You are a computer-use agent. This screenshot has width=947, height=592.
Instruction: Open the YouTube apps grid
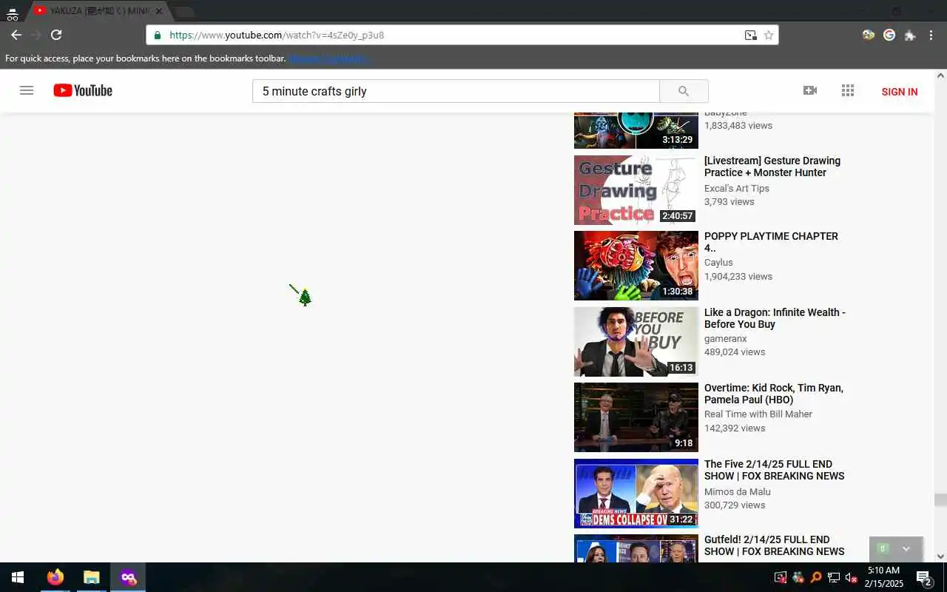[x=848, y=90]
